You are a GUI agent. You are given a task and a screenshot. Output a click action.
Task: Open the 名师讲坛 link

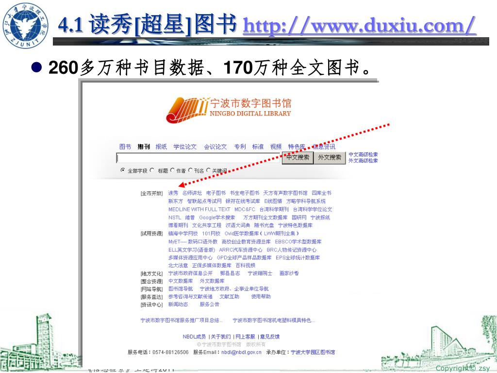click(x=192, y=193)
